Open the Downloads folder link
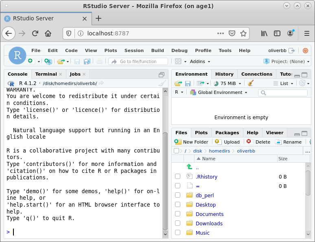The width and height of the screenshot is (315, 242). click(x=209, y=223)
